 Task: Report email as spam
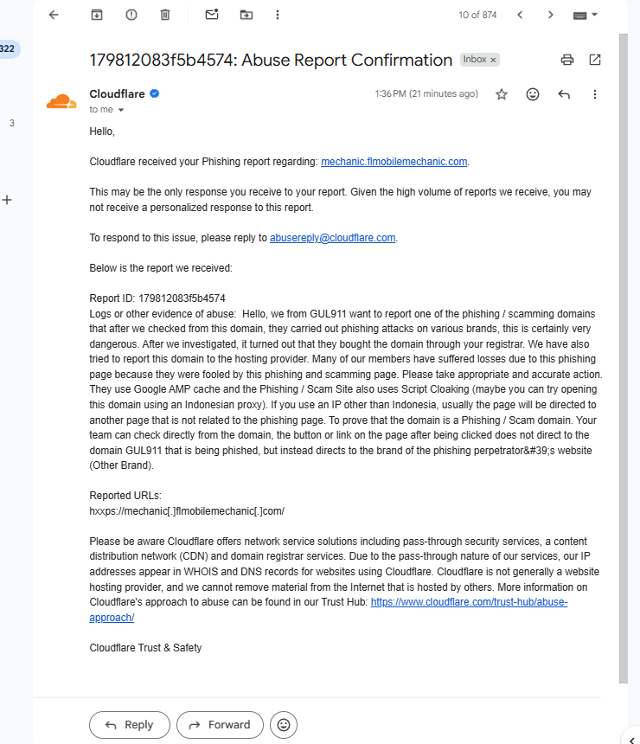click(131, 15)
